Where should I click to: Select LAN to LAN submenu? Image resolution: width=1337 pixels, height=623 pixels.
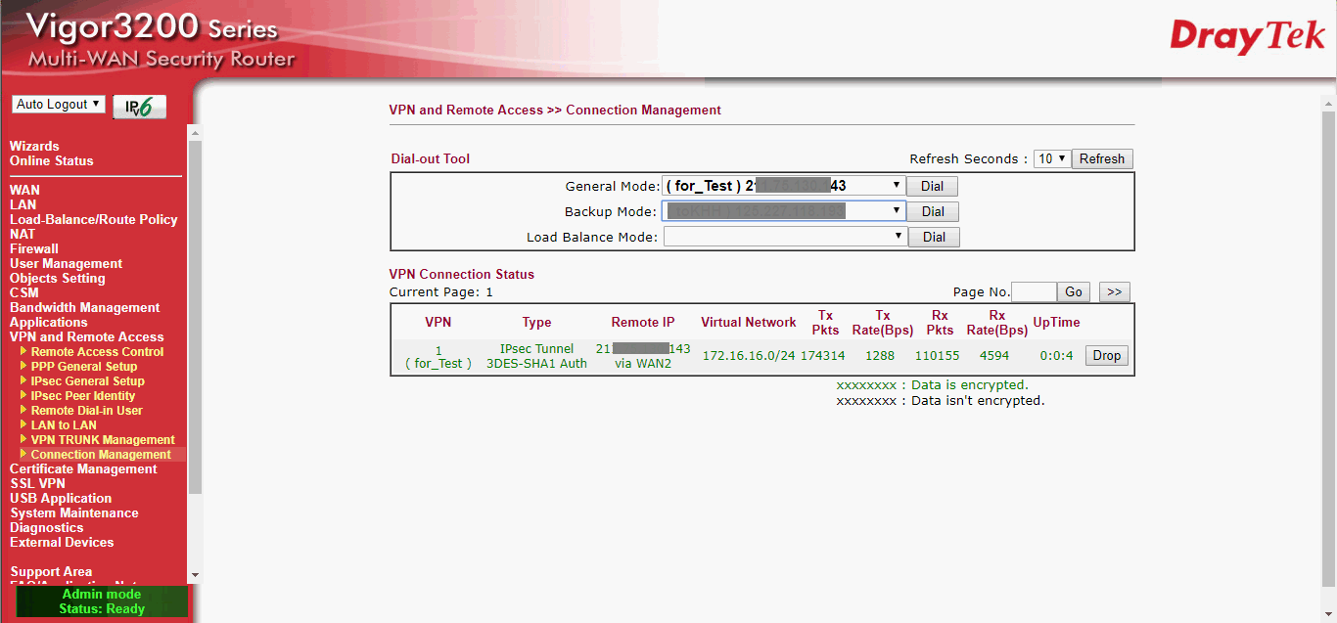click(x=64, y=425)
